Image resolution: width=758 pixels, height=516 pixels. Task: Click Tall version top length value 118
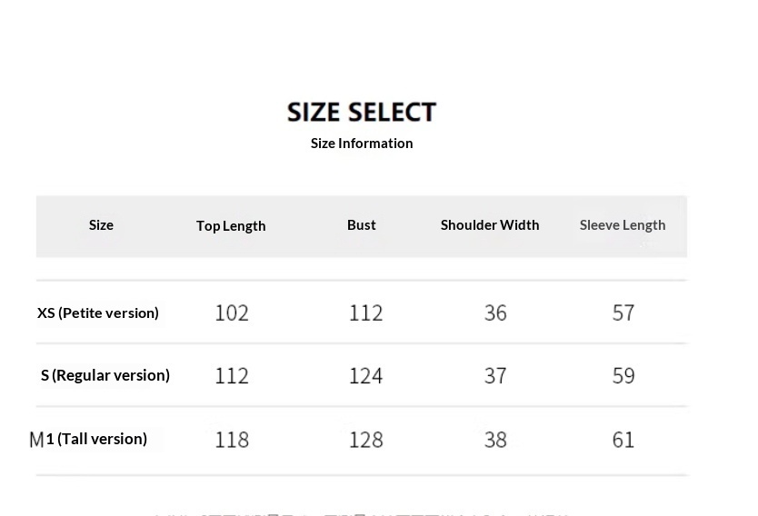(232, 440)
